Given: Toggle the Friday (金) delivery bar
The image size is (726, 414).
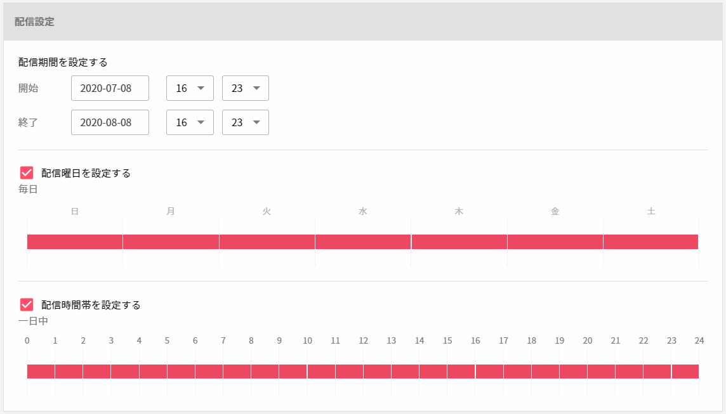Looking at the screenshot, I should pyautogui.click(x=555, y=242).
